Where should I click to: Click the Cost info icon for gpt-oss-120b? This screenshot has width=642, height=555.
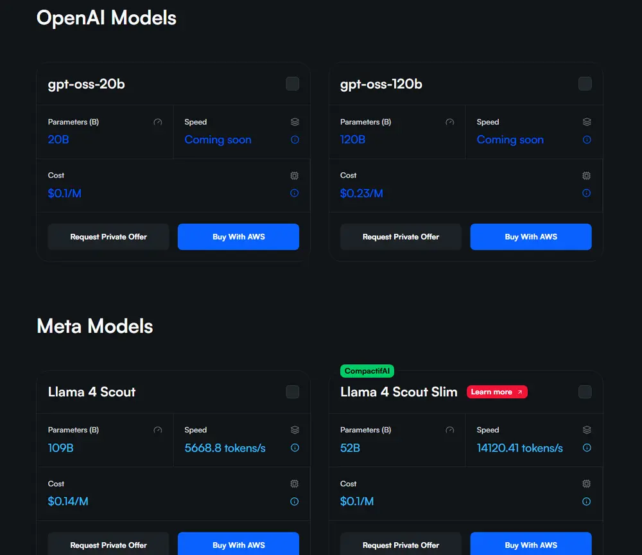(x=587, y=193)
